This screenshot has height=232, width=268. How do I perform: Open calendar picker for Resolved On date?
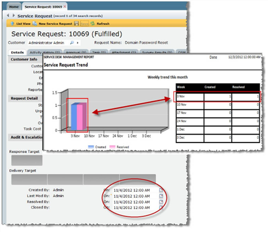pyautogui.click(x=161, y=202)
